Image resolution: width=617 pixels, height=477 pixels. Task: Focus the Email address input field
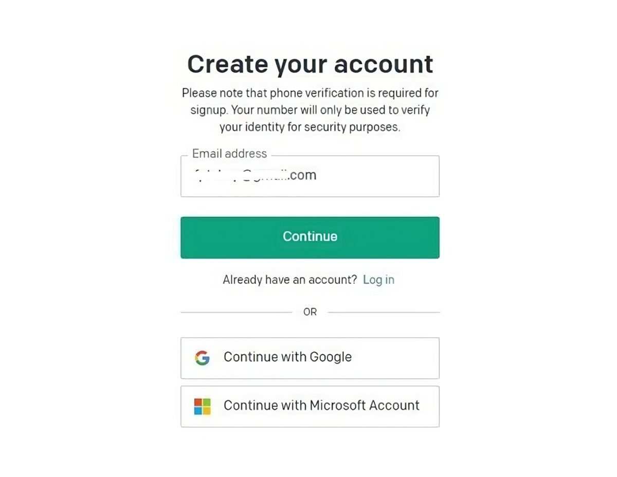[310, 176]
